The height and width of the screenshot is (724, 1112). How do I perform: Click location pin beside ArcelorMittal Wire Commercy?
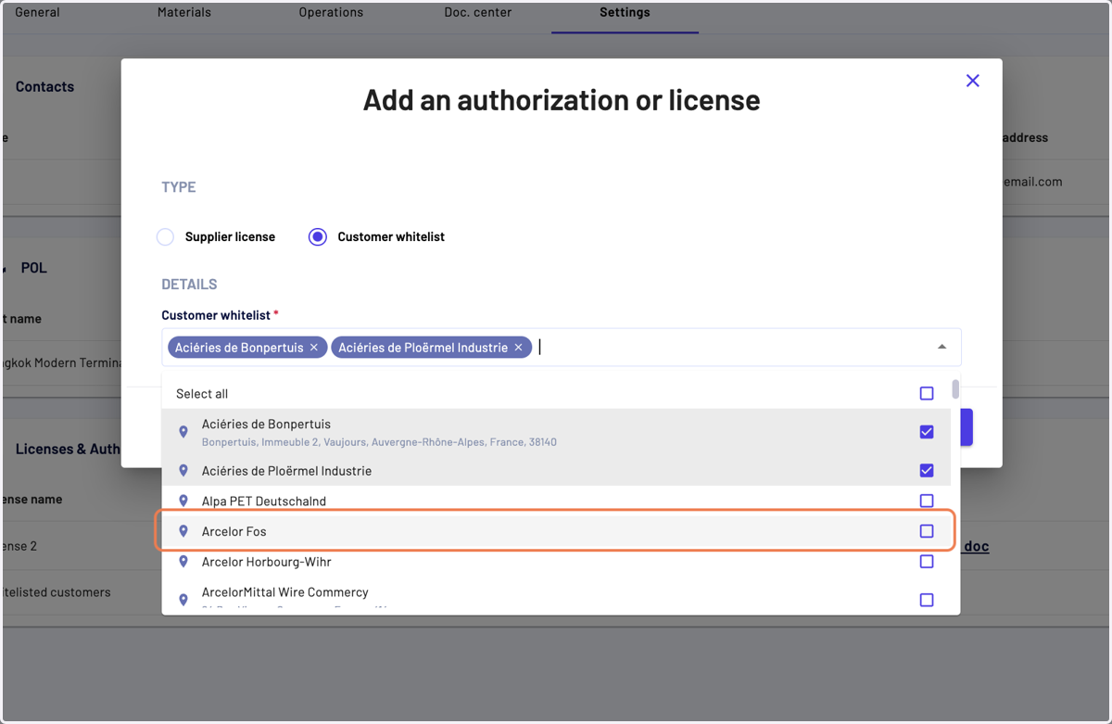pyautogui.click(x=183, y=600)
